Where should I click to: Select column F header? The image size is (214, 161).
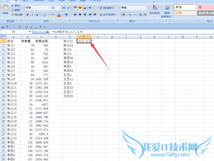coord(84,37)
